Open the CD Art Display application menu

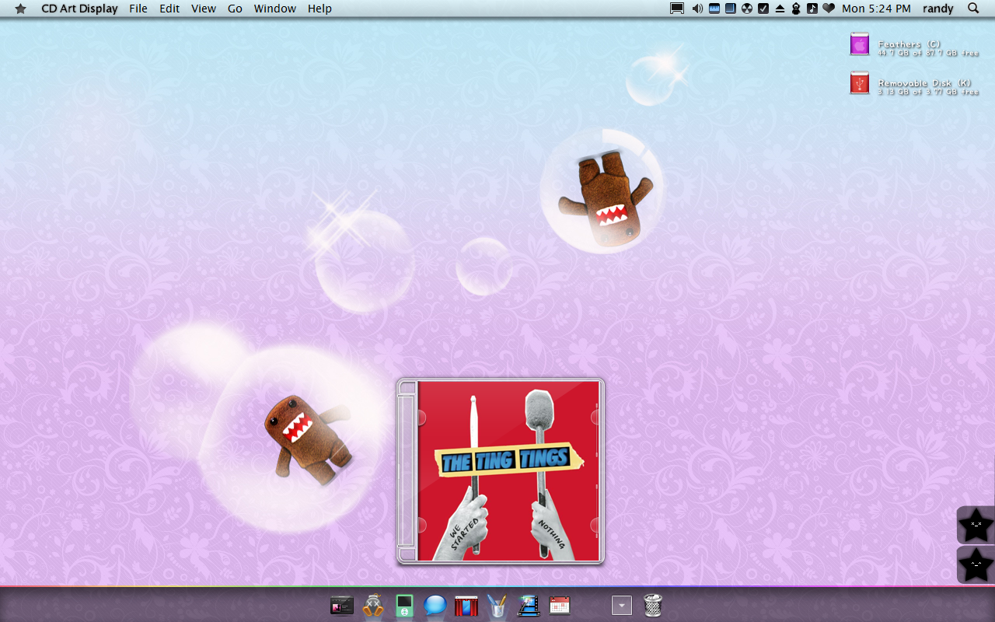[x=79, y=9]
